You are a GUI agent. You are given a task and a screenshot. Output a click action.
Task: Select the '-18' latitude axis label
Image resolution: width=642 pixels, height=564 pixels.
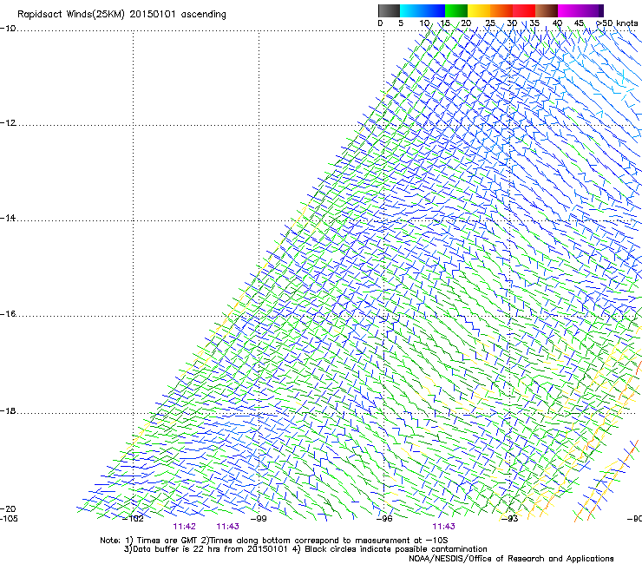(8, 410)
